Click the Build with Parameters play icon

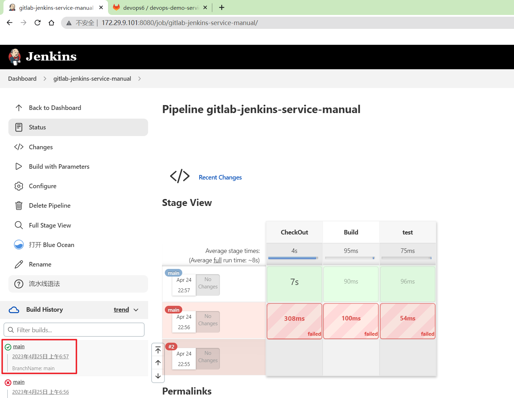(19, 166)
